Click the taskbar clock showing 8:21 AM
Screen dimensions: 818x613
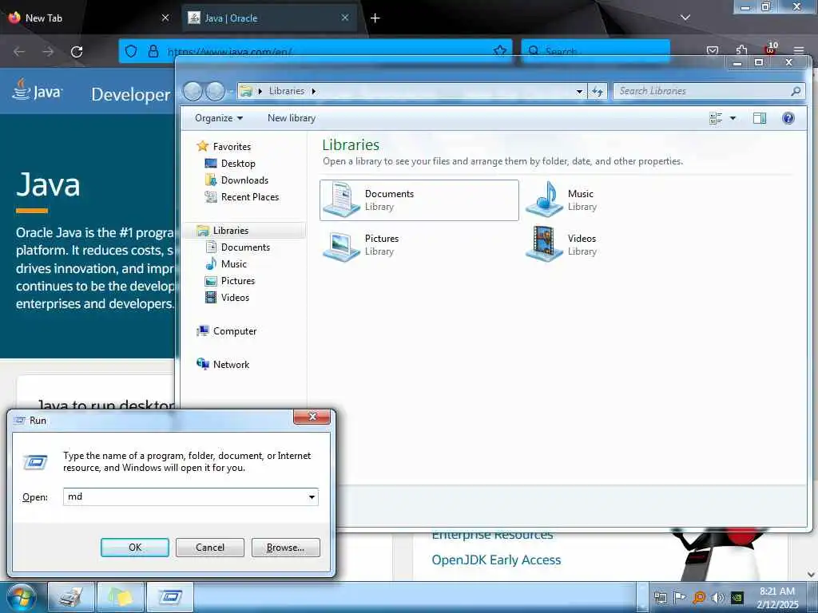click(x=777, y=597)
